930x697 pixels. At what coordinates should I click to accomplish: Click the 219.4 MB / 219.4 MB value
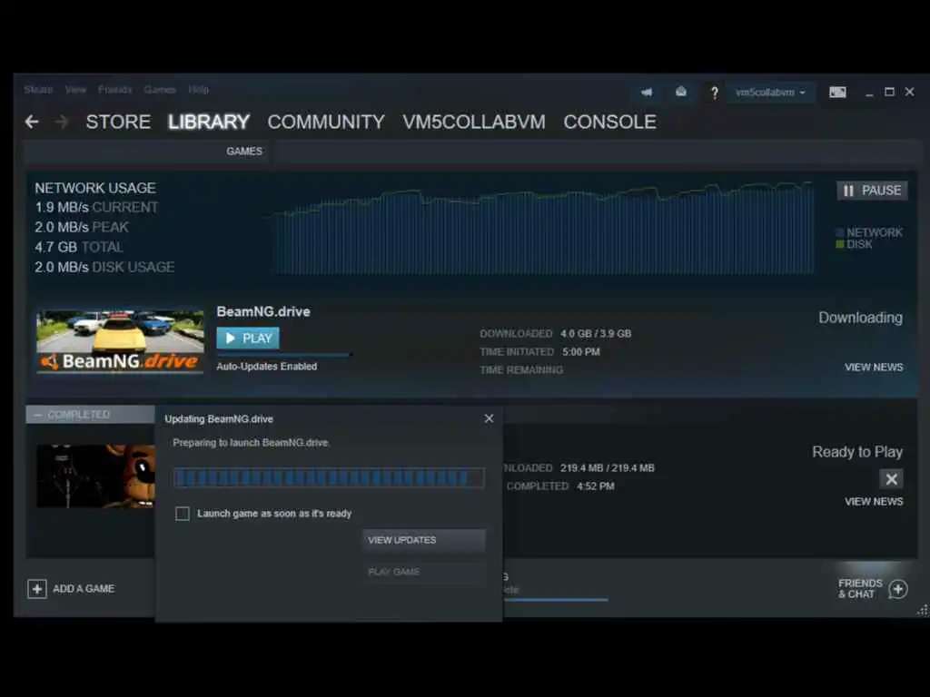pos(608,467)
